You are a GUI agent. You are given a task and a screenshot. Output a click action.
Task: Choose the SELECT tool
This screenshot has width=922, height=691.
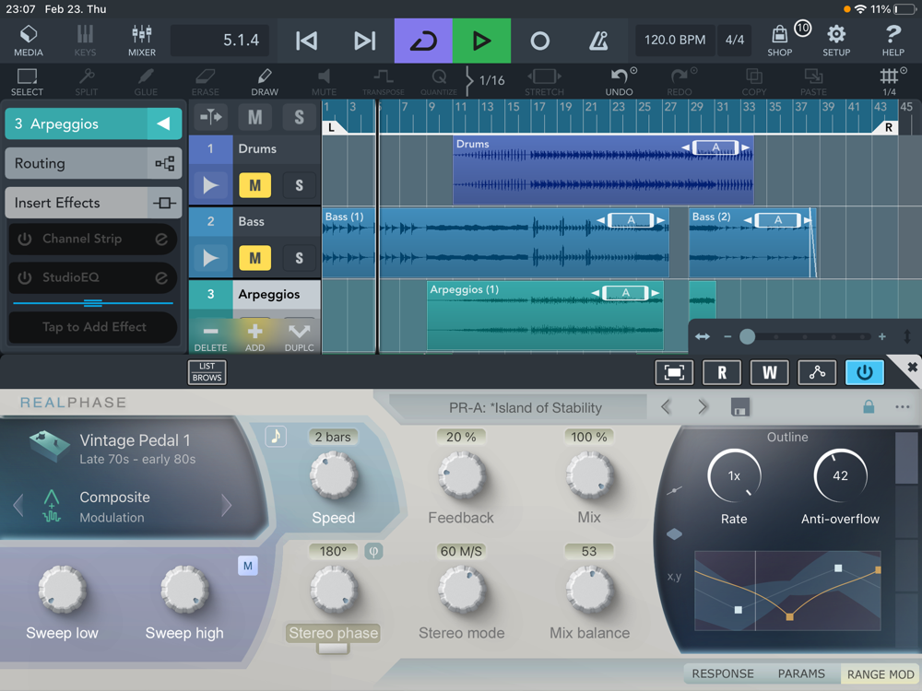click(27, 82)
